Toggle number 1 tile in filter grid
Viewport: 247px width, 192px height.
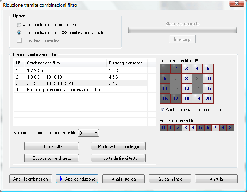pyautogui.click(x=165, y=69)
